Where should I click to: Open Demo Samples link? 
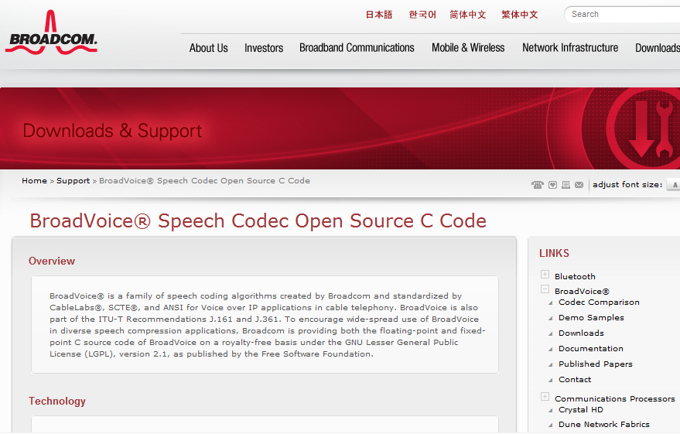591,318
